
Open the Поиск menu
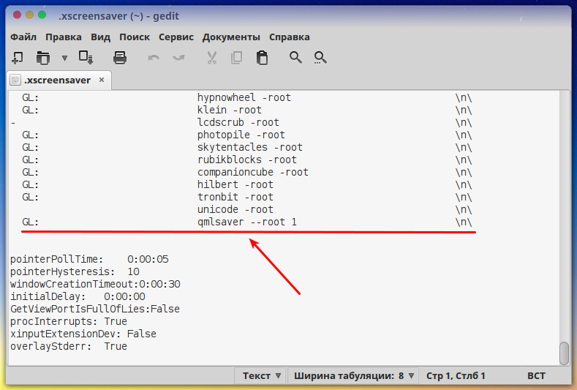click(135, 37)
